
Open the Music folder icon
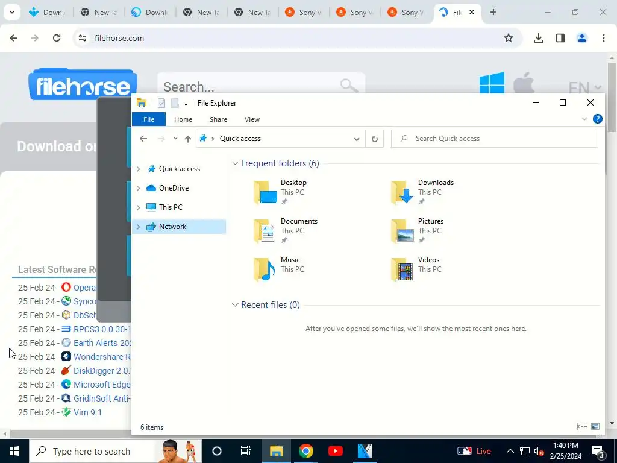click(265, 269)
